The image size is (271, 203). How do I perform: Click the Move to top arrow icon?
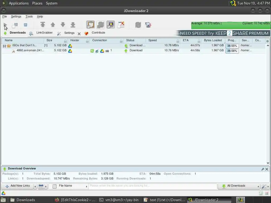[43, 25]
